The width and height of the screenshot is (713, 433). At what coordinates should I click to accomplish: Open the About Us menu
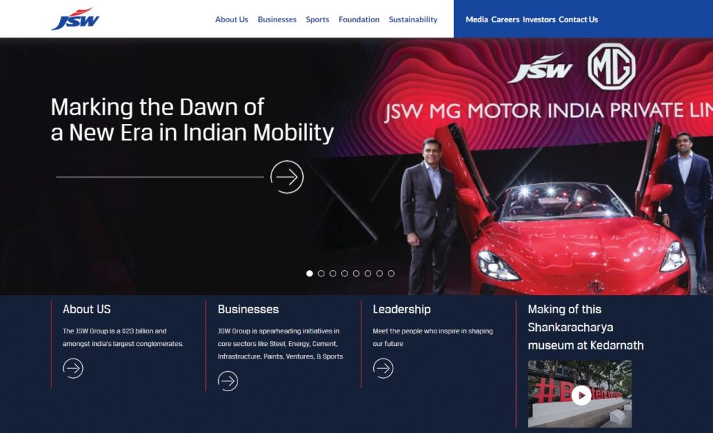coord(231,19)
